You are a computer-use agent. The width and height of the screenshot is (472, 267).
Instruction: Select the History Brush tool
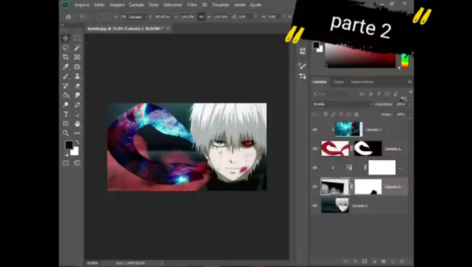(x=66, y=85)
